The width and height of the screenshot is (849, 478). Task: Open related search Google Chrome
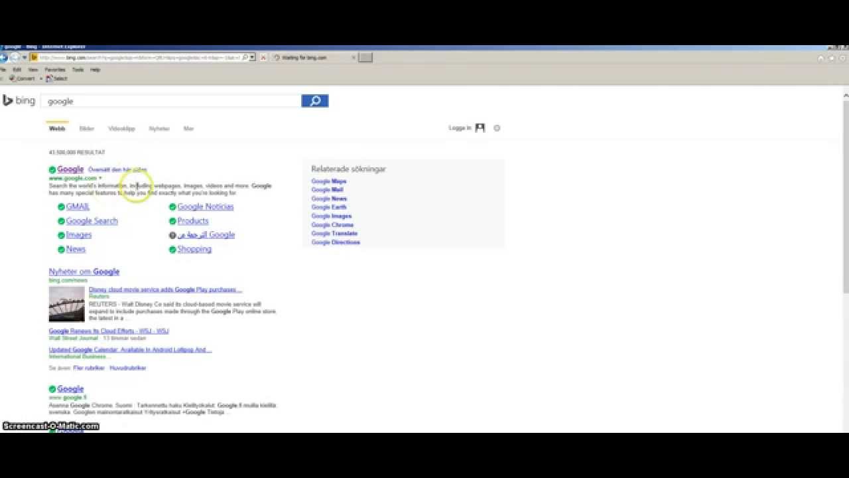333,225
